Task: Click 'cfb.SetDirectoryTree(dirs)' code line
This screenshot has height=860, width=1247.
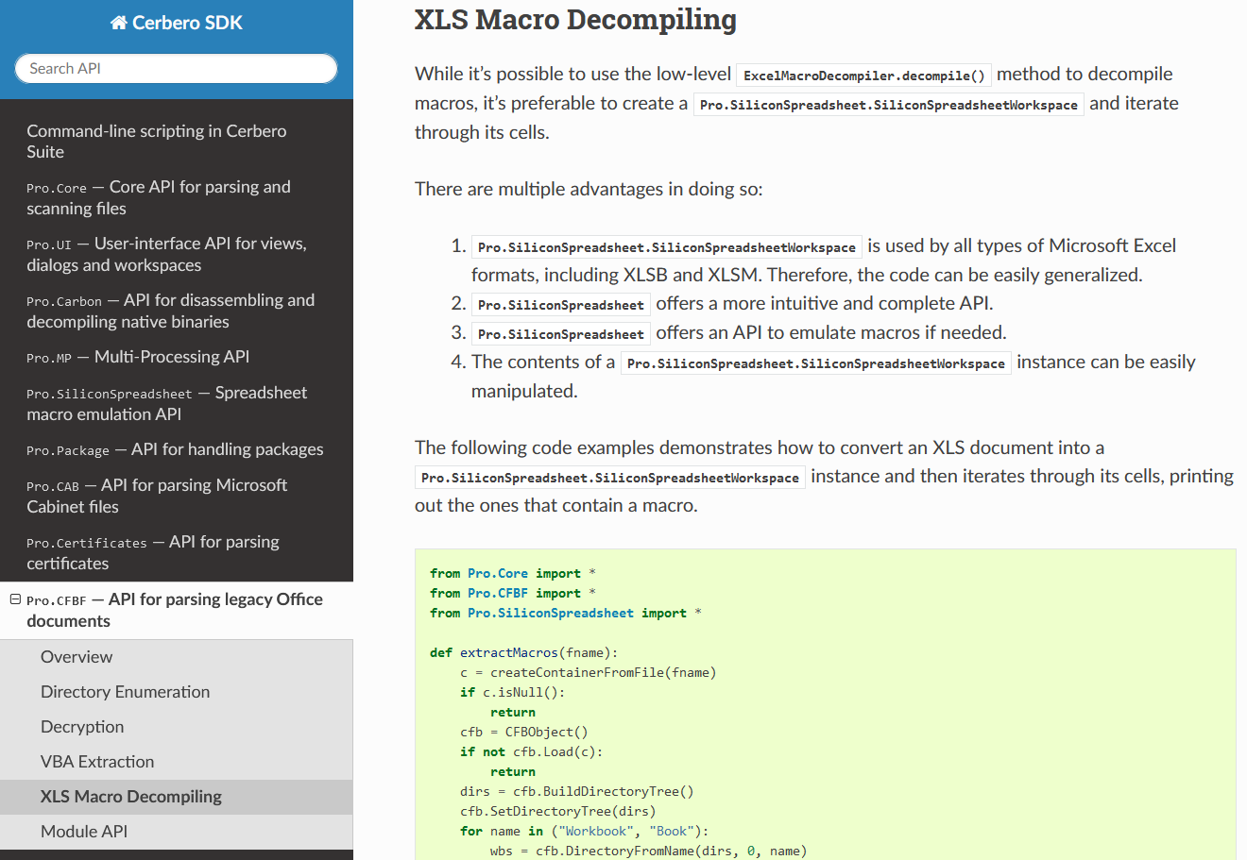Action: [558, 811]
